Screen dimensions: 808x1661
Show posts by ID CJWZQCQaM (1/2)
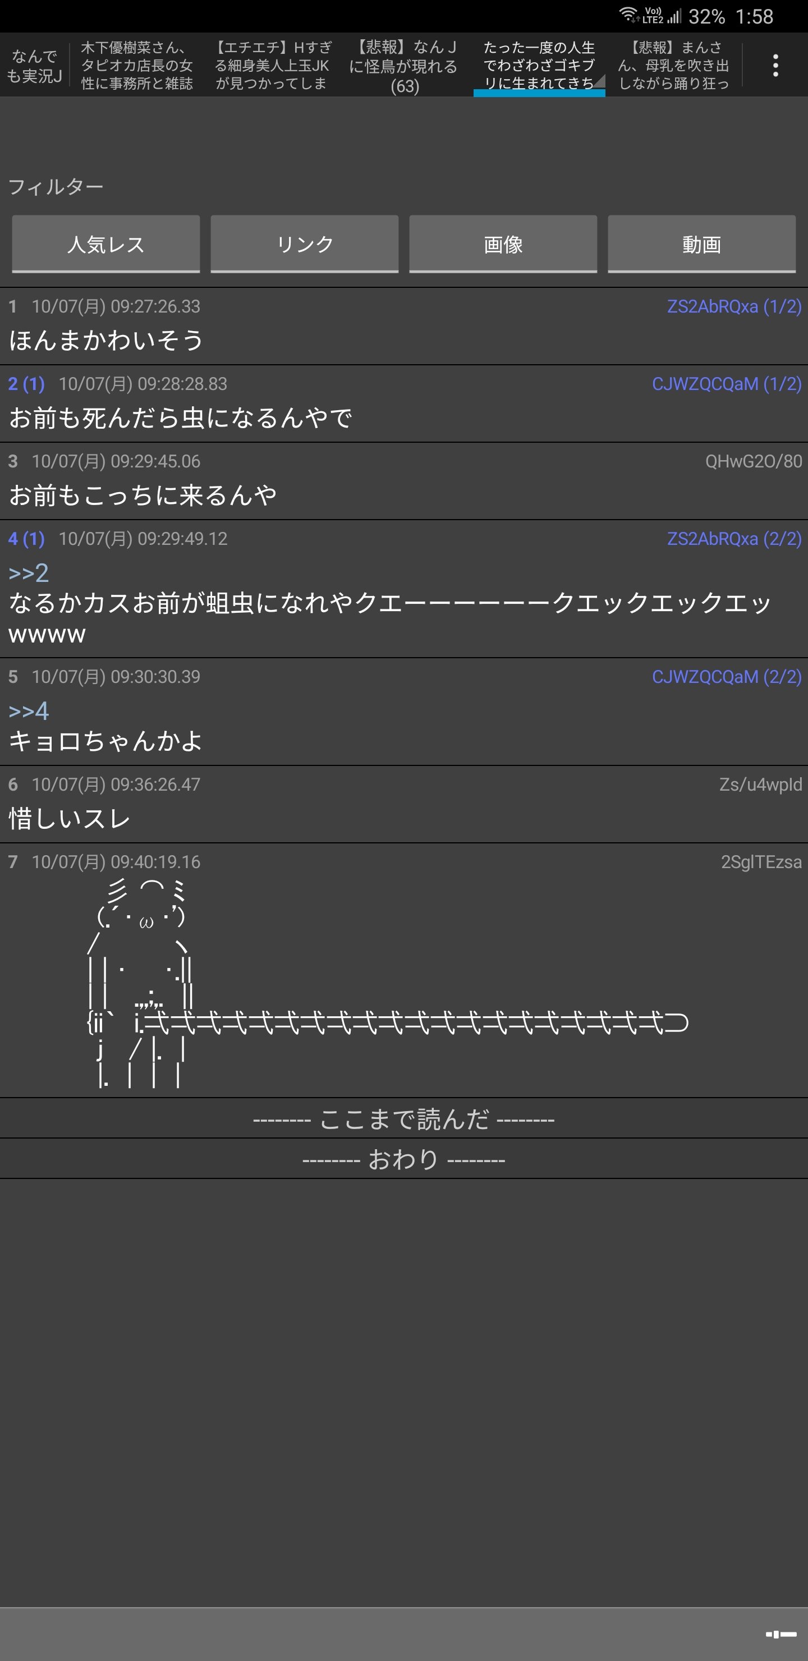727,384
